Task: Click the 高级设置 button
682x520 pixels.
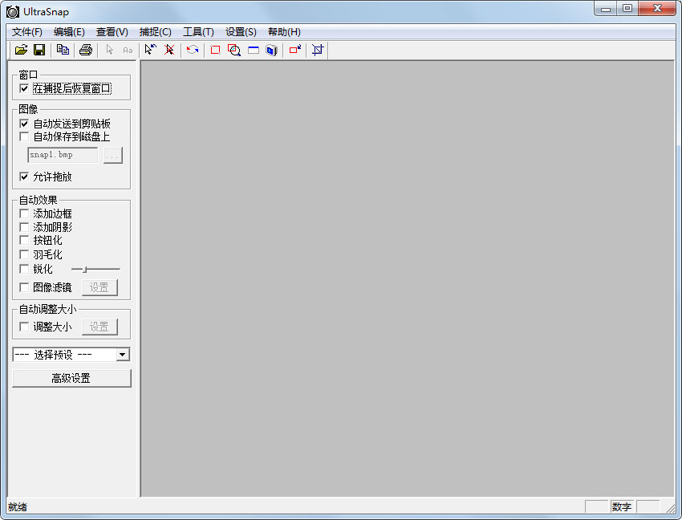Action: pos(71,378)
